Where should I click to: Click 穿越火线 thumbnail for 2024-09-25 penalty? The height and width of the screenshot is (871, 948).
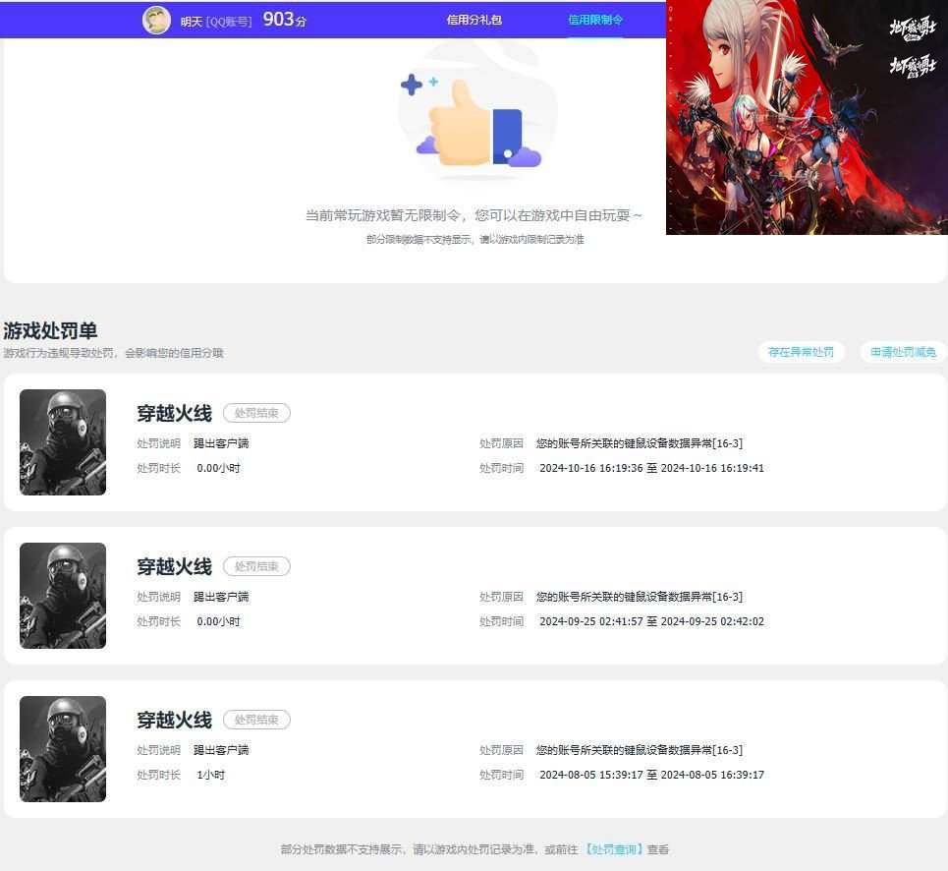pyautogui.click(x=63, y=596)
